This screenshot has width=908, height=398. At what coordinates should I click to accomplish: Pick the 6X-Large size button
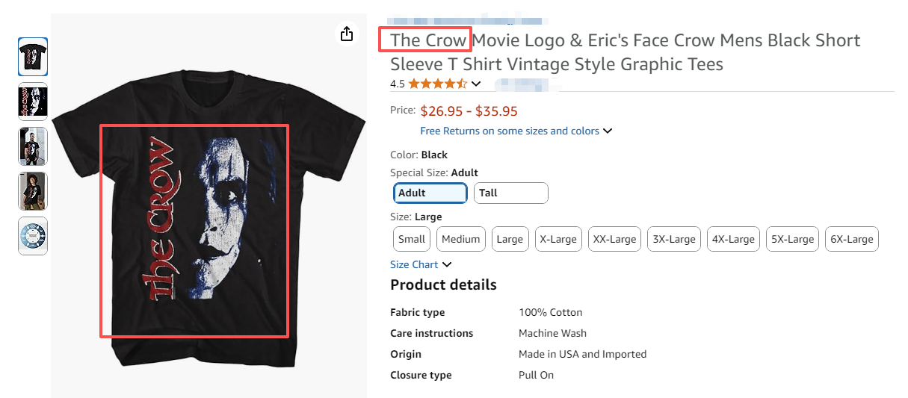(852, 239)
